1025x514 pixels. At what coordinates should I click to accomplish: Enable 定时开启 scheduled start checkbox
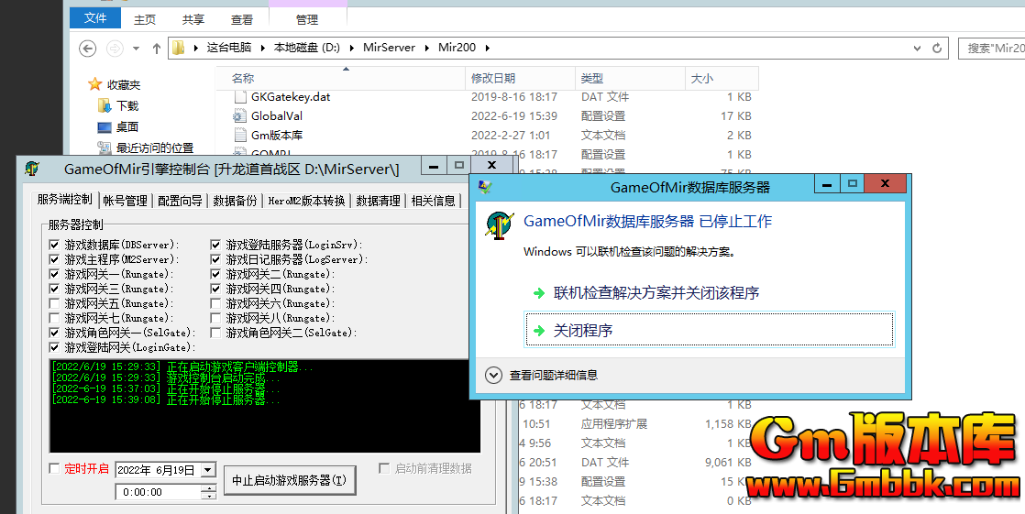pos(54,468)
